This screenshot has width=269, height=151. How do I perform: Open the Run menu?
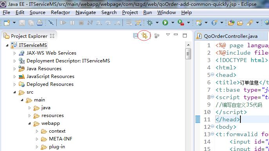click(148, 12)
